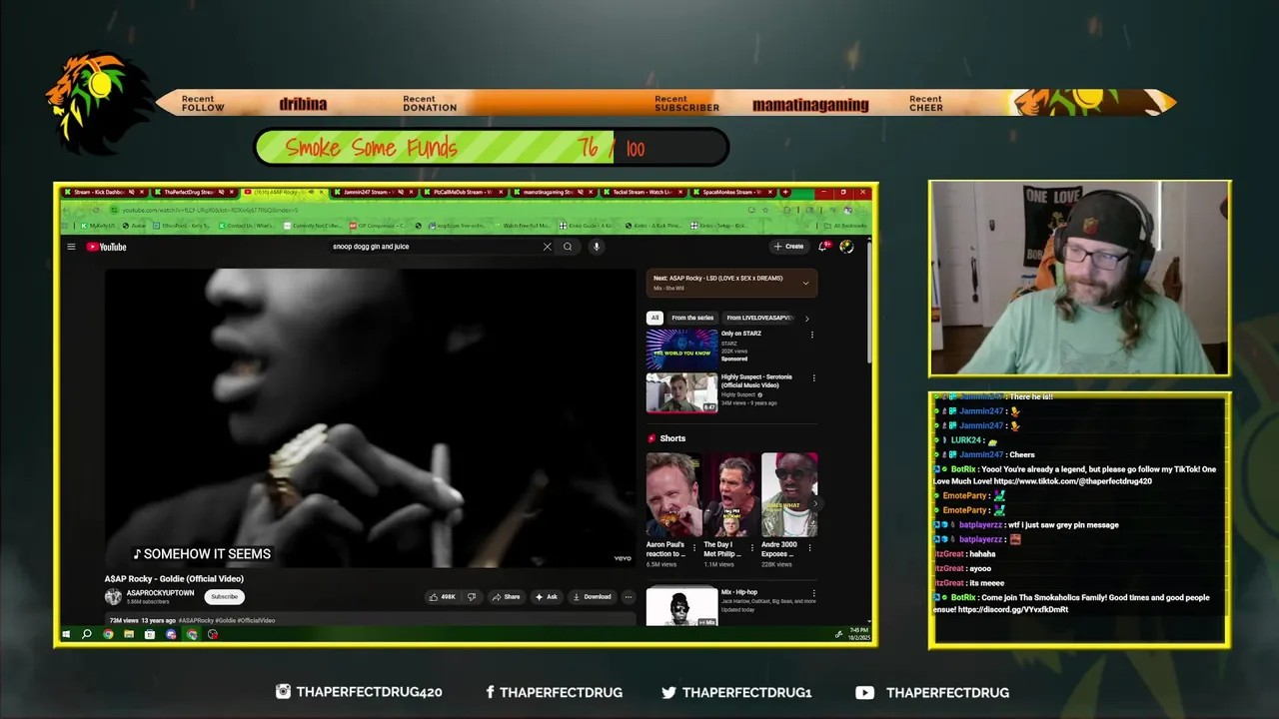
Task: Expand the Next ASAP Rocky LSD playlist panel
Action: pos(805,283)
